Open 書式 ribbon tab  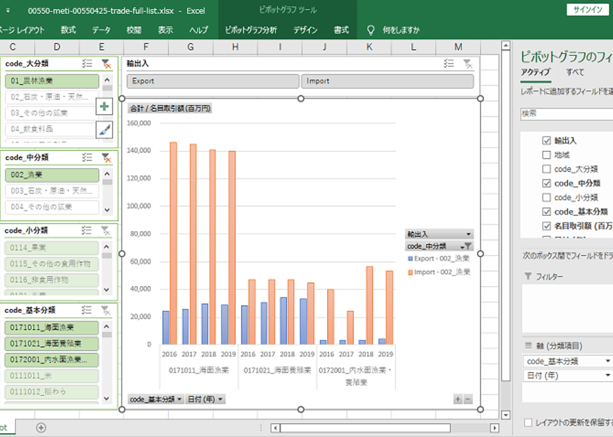tap(341, 30)
